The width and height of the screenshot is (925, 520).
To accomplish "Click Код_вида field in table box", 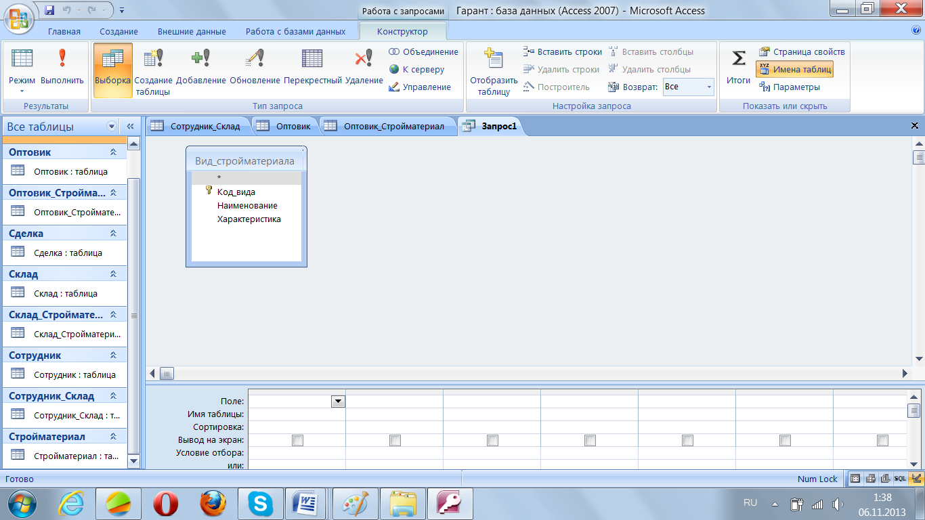I will point(236,192).
